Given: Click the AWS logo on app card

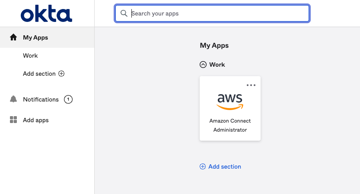Looking at the screenshot, I should coord(230,101).
